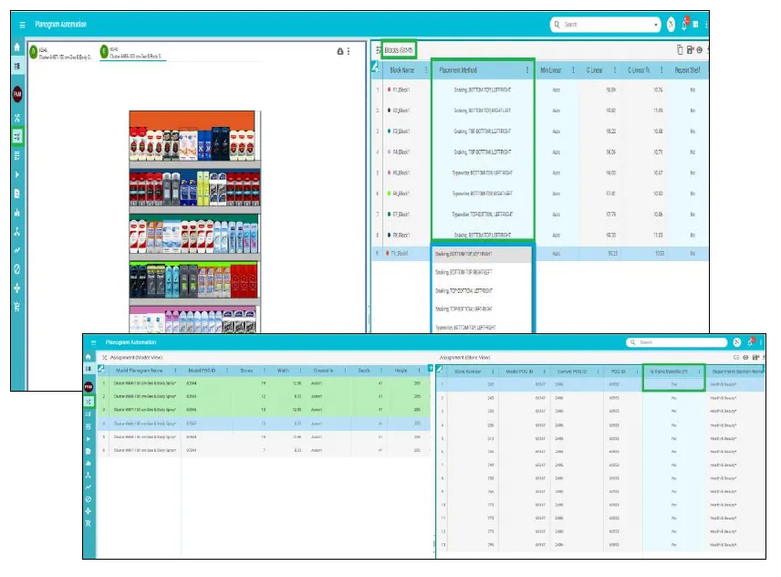Click the Blocks panel title

coord(399,50)
